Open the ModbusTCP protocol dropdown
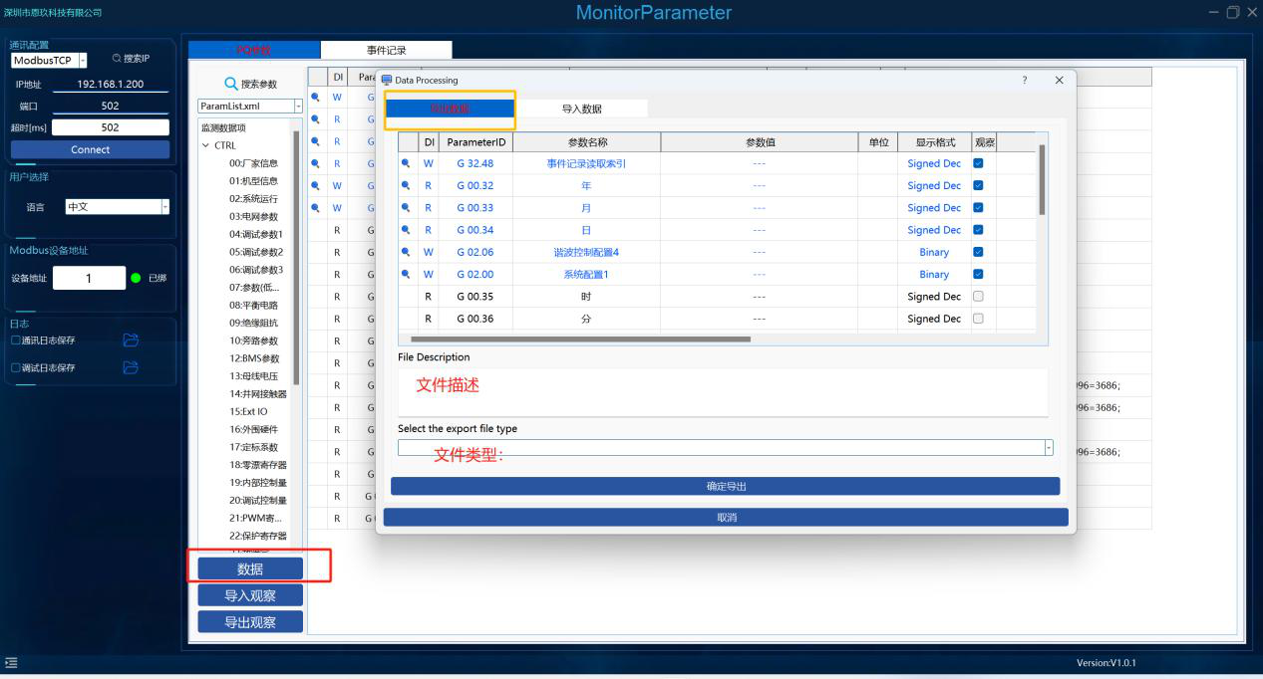Screen dimensions: 1263x679 pos(83,61)
